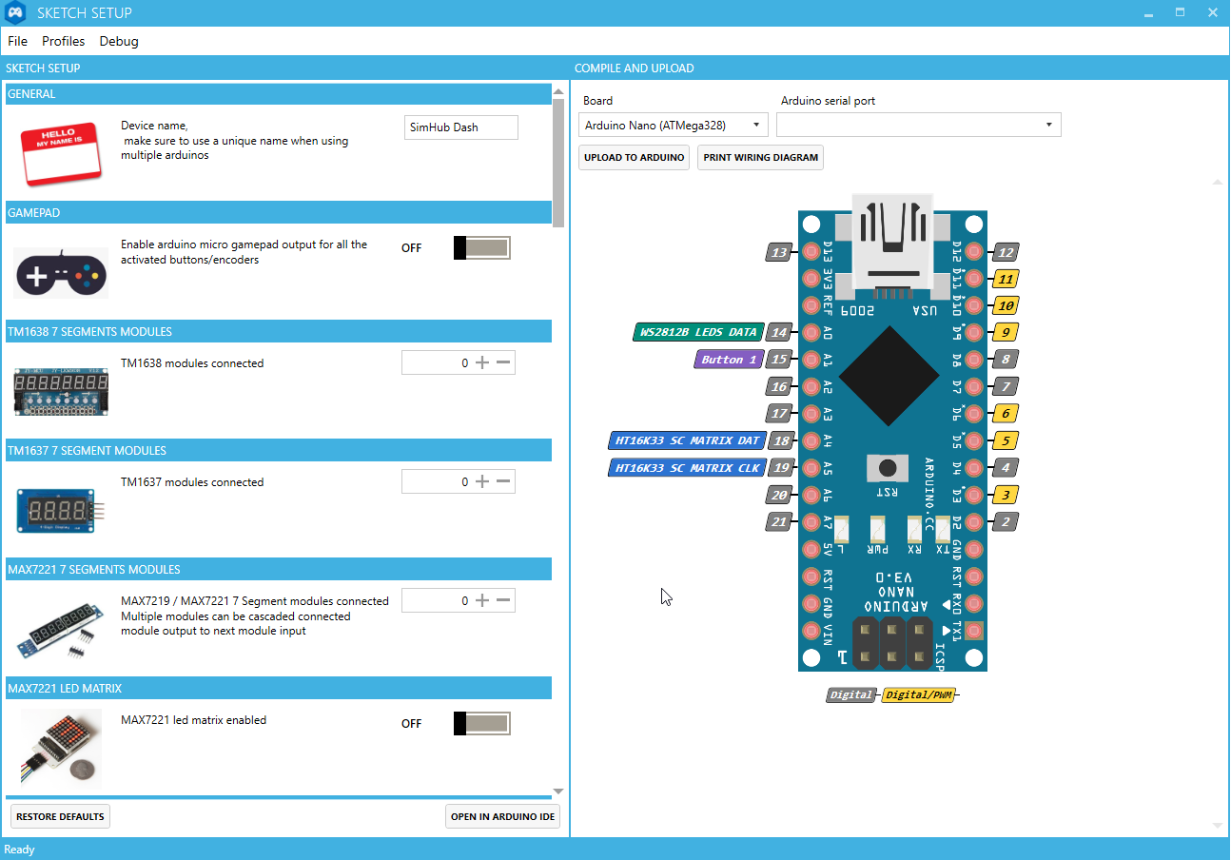Decrease TM1637 modules connected with minus
The image size is (1231, 860).
pos(504,481)
